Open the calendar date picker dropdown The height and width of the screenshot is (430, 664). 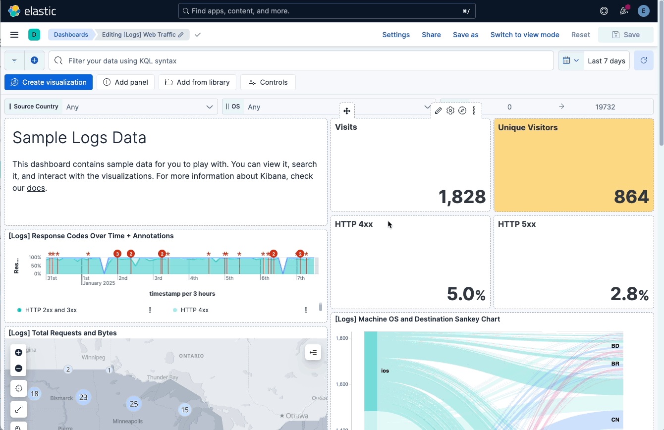(x=571, y=60)
